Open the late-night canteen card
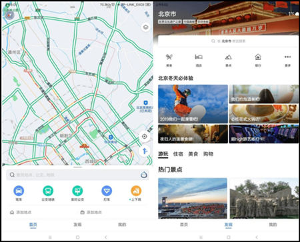The image size is (300, 242). pos(193,134)
